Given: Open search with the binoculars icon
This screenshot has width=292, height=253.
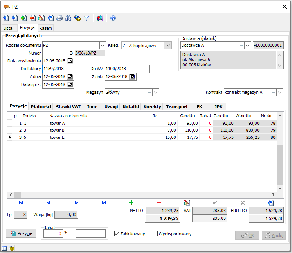Looking at the screenshot, I should coord(68,18).
